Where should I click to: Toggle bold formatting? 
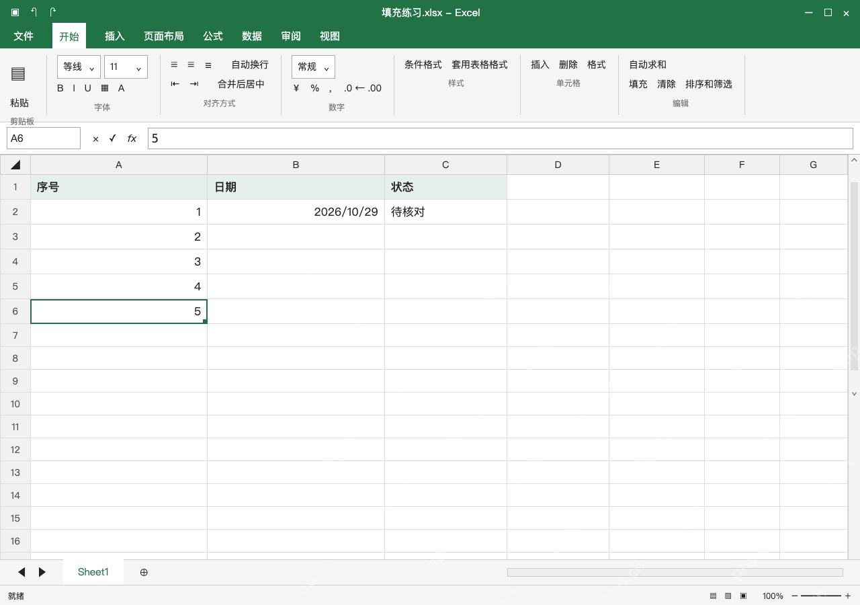click(60, 88)
